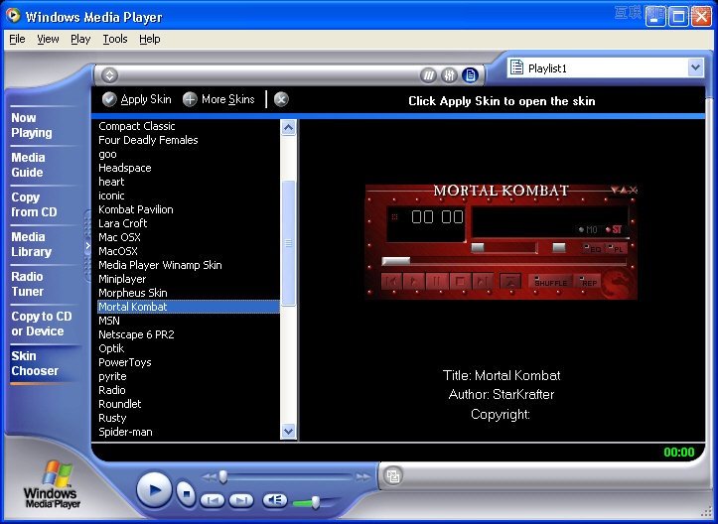Open the Tools menu

(x=115, y=39)
